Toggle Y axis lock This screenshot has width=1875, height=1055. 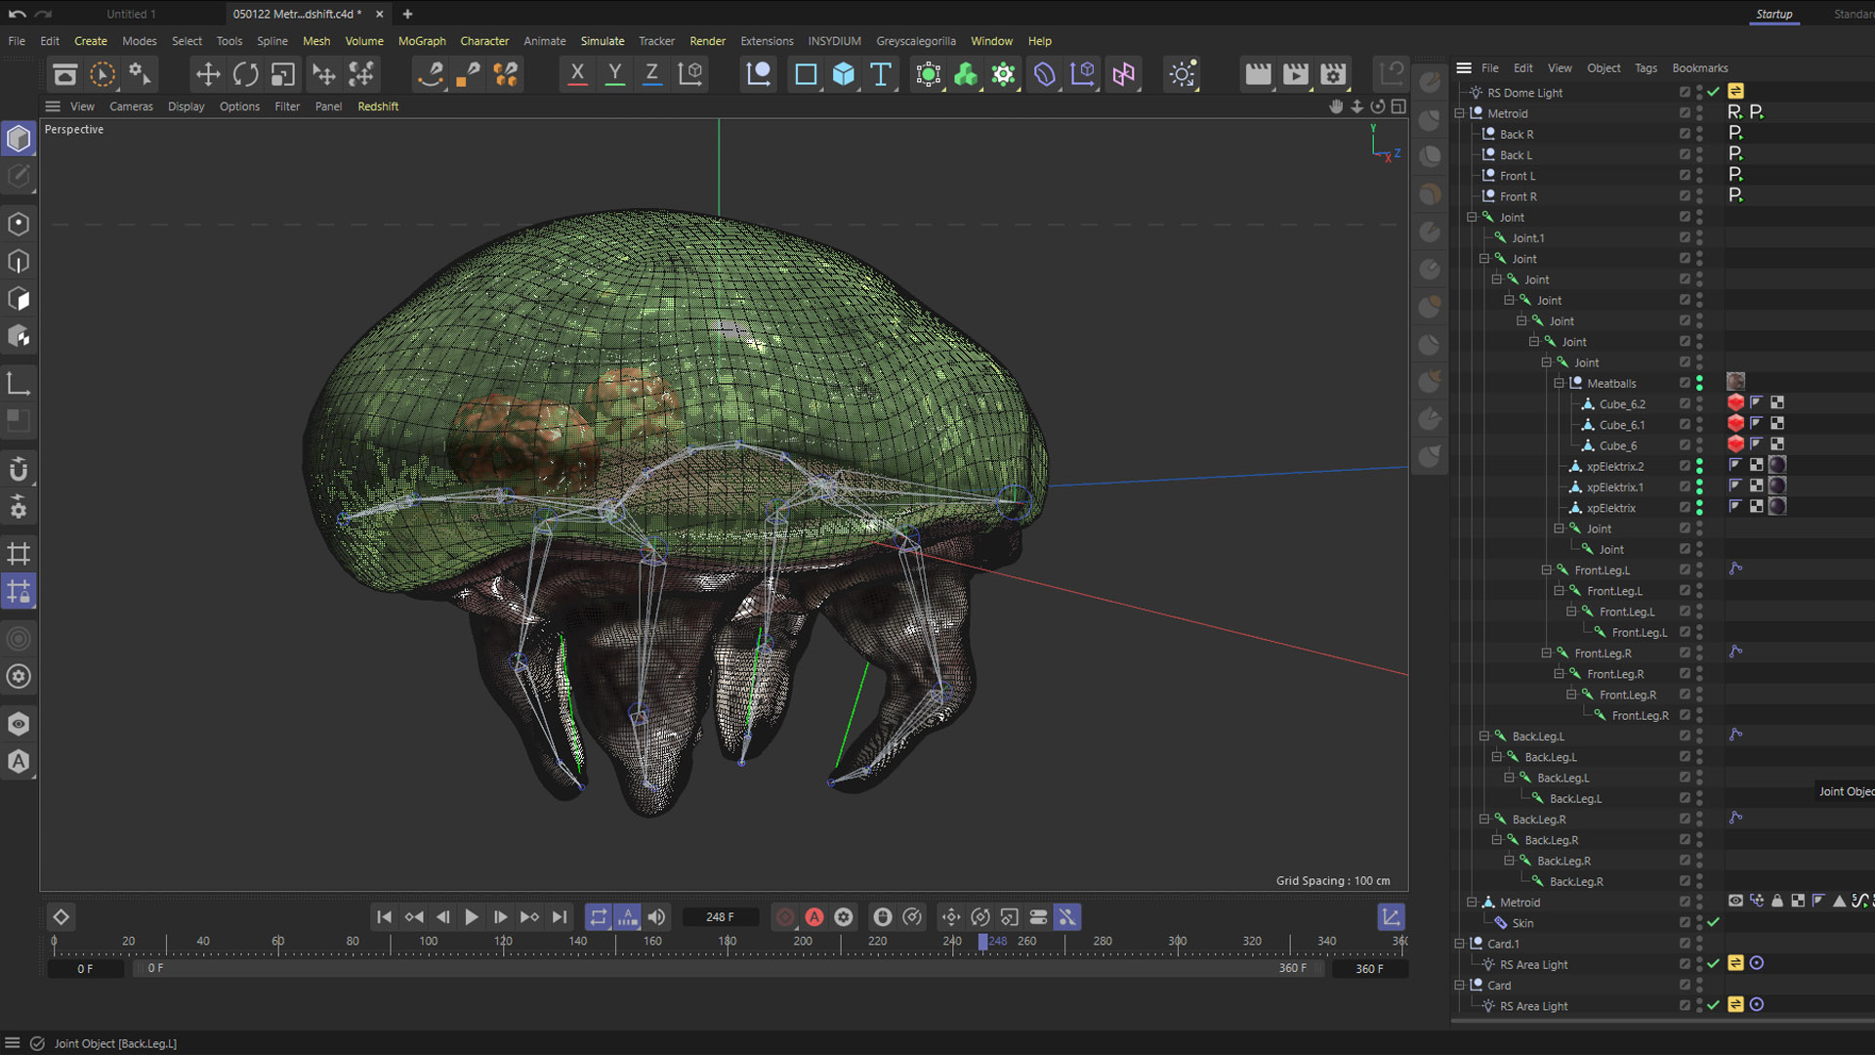click(614, 74)
